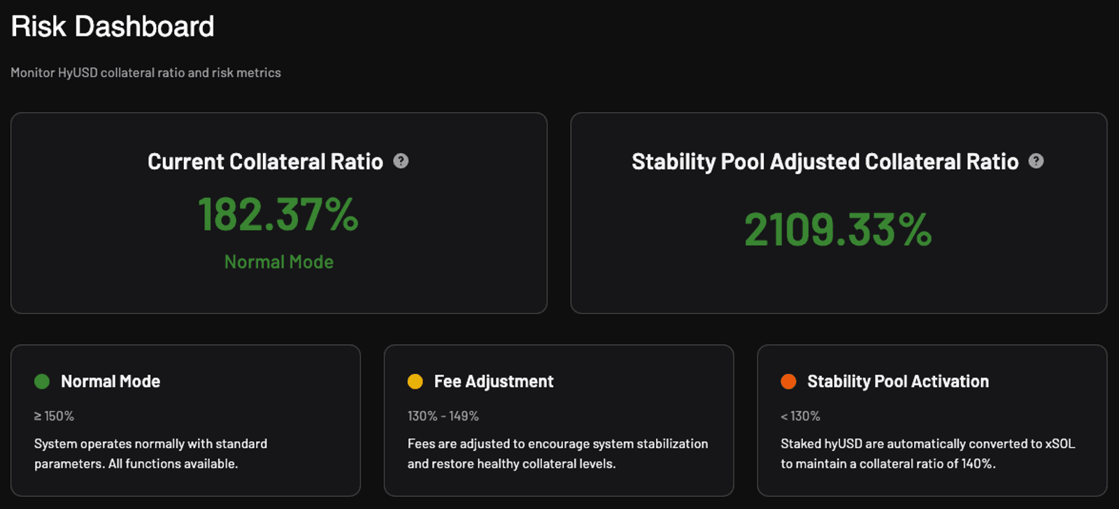Select the 2109.33% adjusted ratio value

coord(838,229)
